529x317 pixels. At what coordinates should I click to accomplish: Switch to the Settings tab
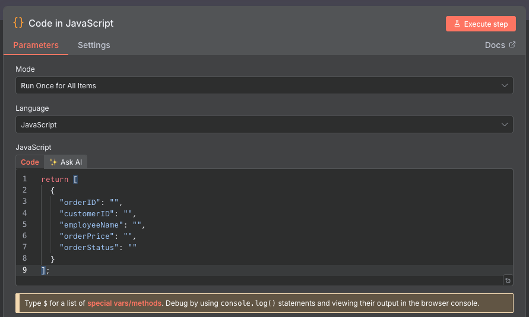(94, 45)
